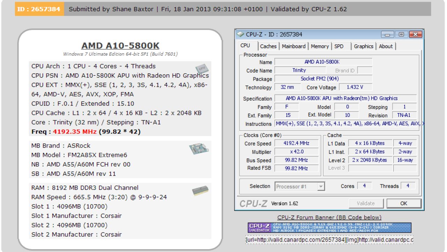Click the Version 1.62 label in CPU-Z
Viewport: 447px width, 252px height.
(x=285, y=203)
